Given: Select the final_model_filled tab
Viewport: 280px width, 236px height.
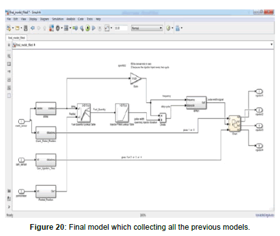Looking at the screenshot, I should coord(16,38).
